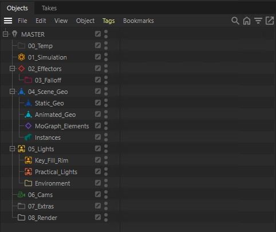The width and height of the screenshot is (276, 232).
Task: Toggle layer checkbox for Key_Fill_Rim
Action: (98, 160)
